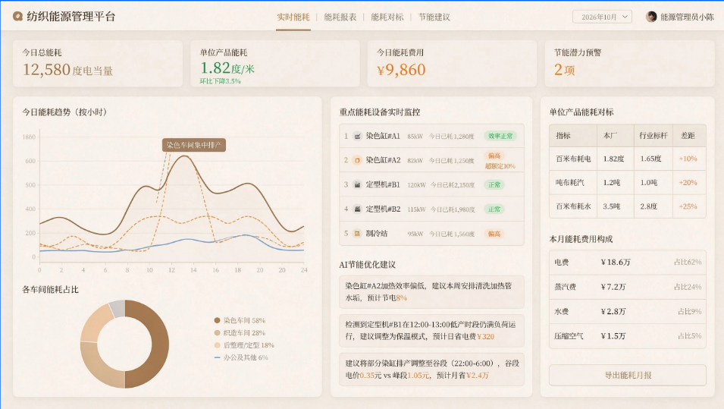Select the 染色缸#A1 device name
Screen dimensions: 724x409
click(x=383, y=137)
